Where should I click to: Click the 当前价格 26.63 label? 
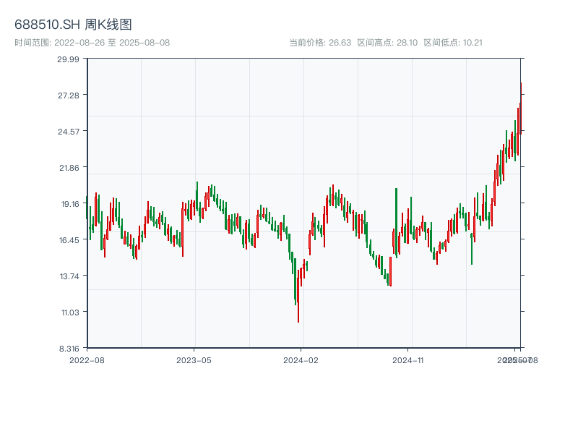(320, 43)
